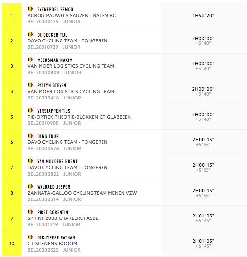Open rider name Evenepoel Remco

coord(55,9)
